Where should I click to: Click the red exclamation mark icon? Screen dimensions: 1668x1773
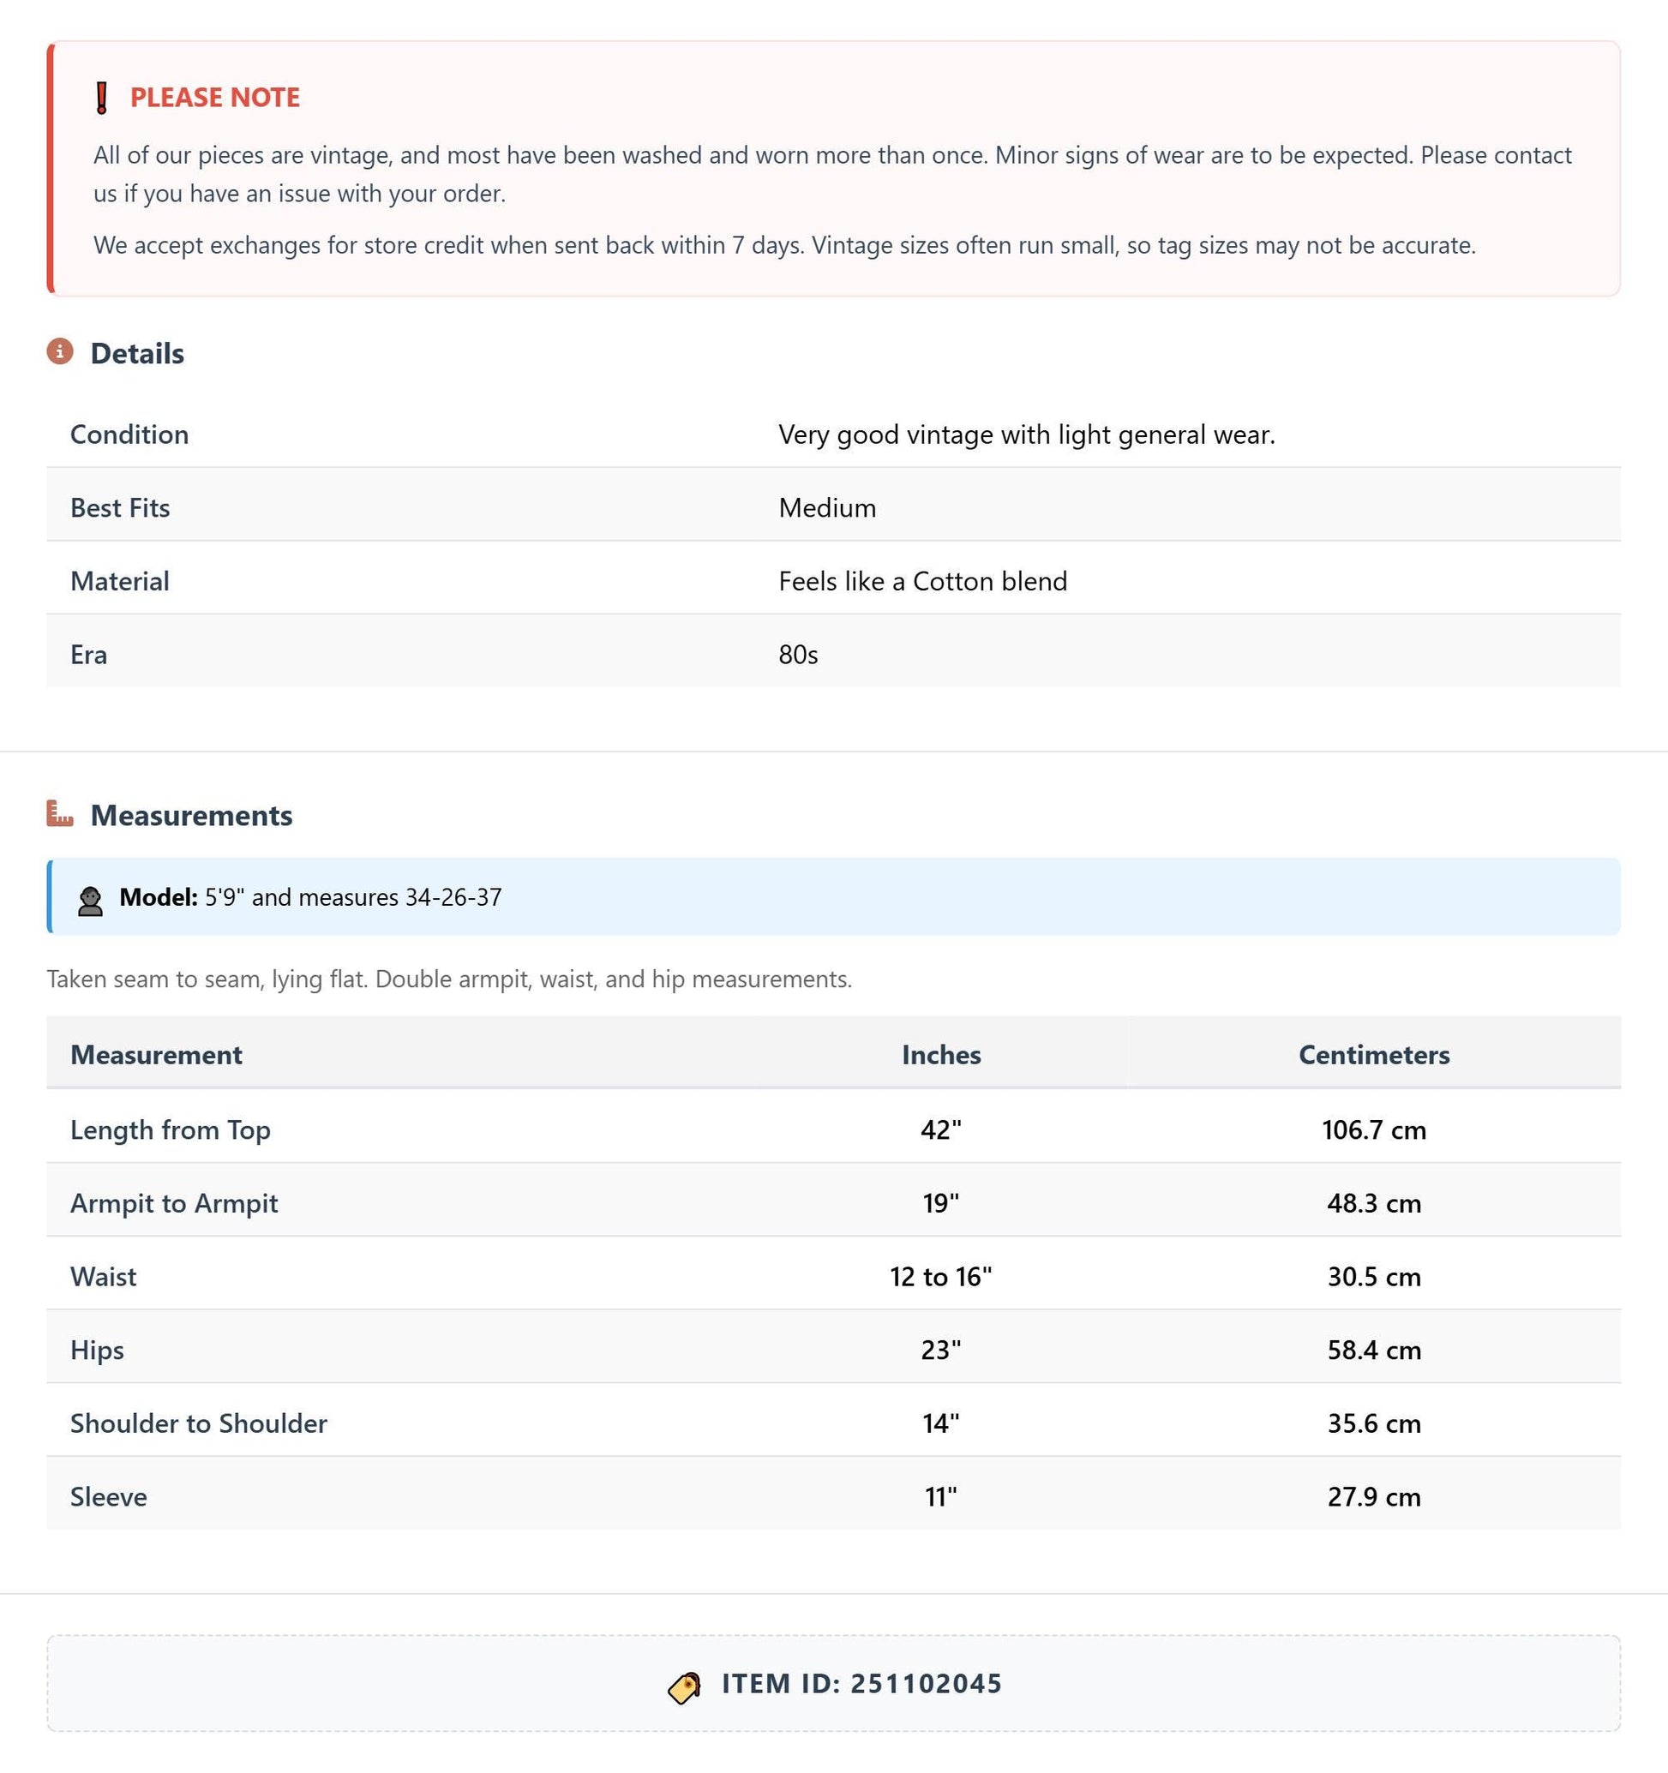(x=102, y=97)
